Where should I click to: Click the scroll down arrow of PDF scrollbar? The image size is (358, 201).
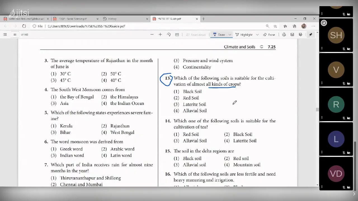[317, 185]
